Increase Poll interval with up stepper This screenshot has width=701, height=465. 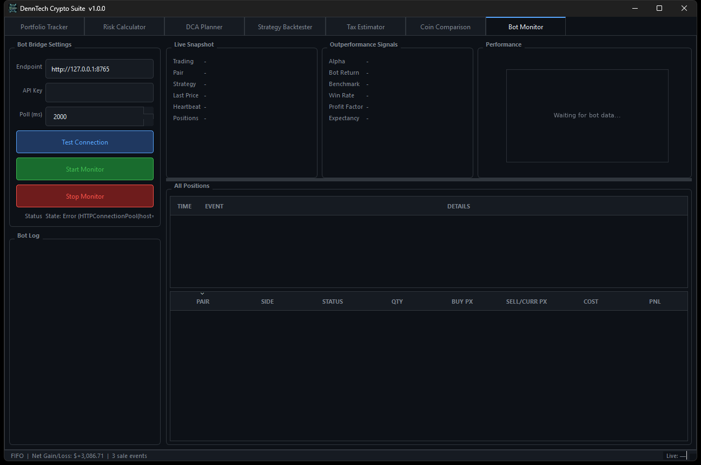[149, 111]
